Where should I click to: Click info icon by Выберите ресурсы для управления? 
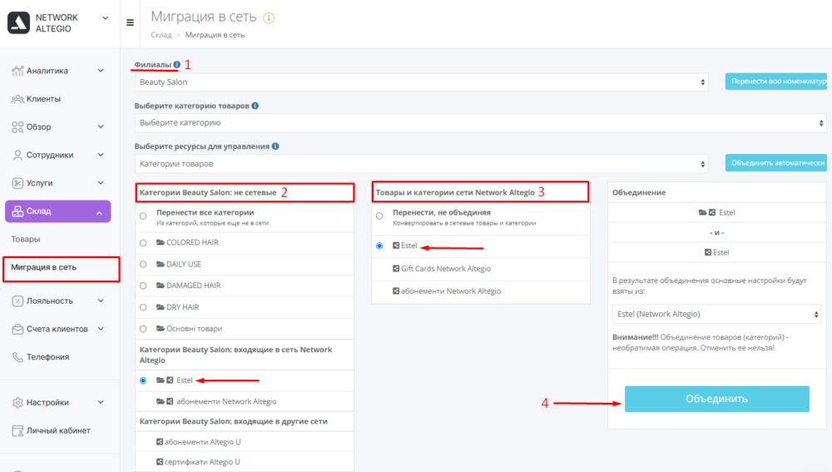[x=275, y=147]
